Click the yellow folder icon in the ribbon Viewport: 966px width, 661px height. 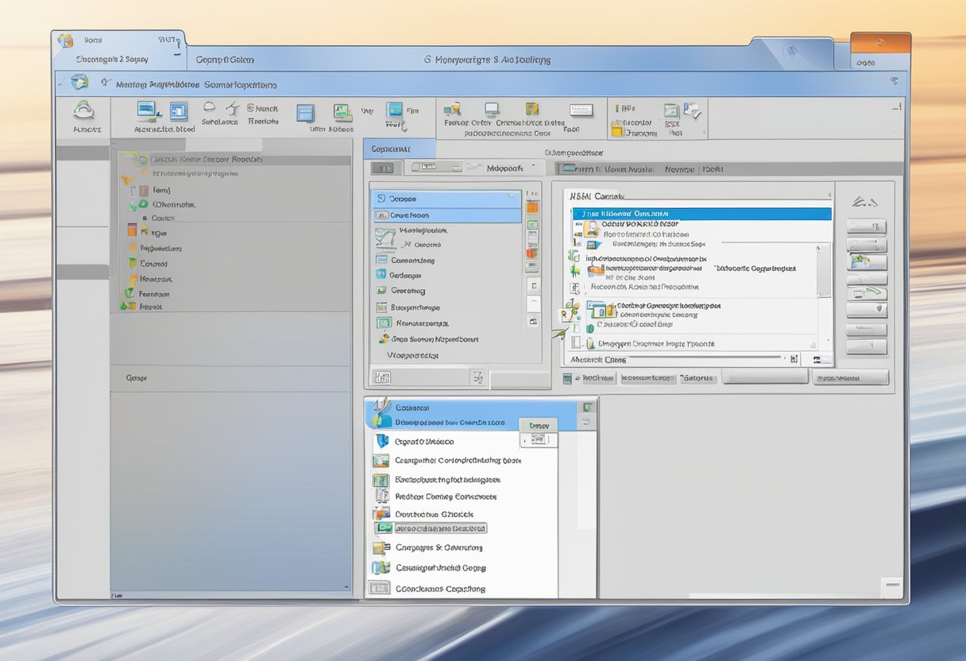(x=616, y=128)
